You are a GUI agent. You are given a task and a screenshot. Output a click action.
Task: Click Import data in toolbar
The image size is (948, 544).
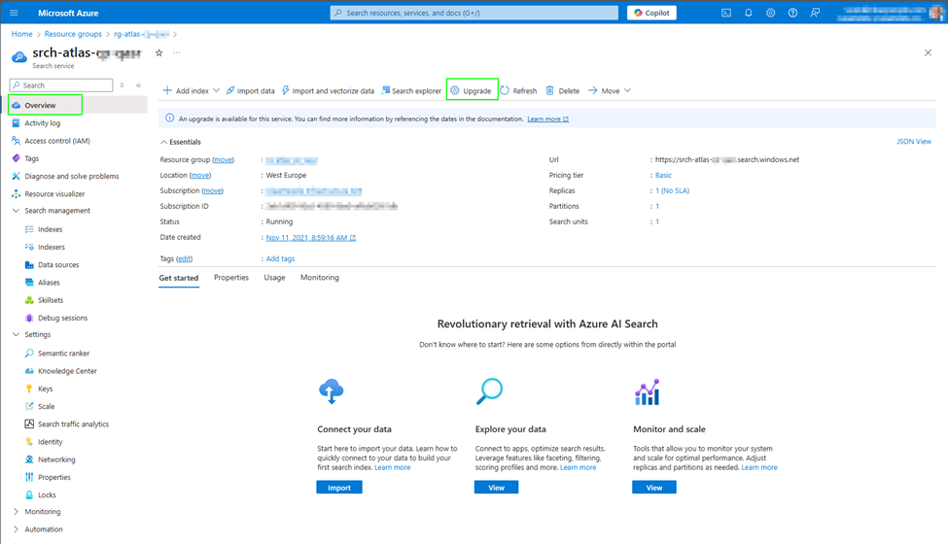(250, 90)
